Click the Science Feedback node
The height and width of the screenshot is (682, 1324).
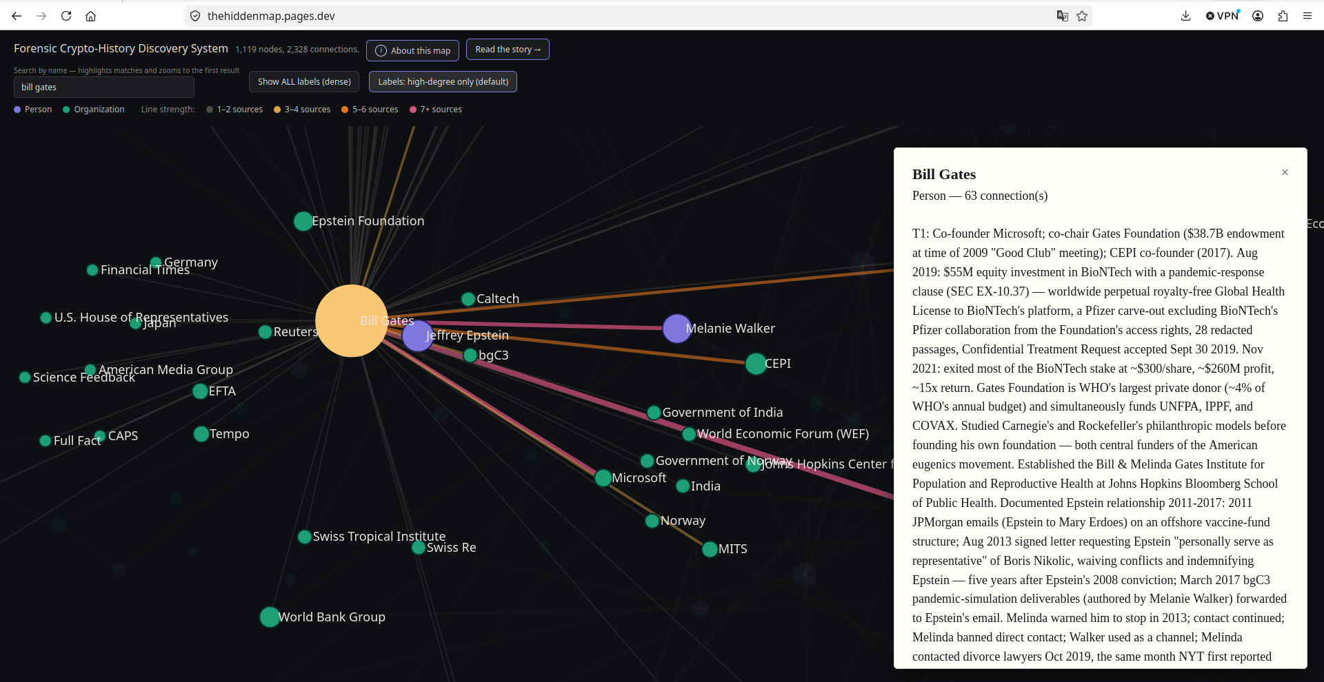coord(25,378)
